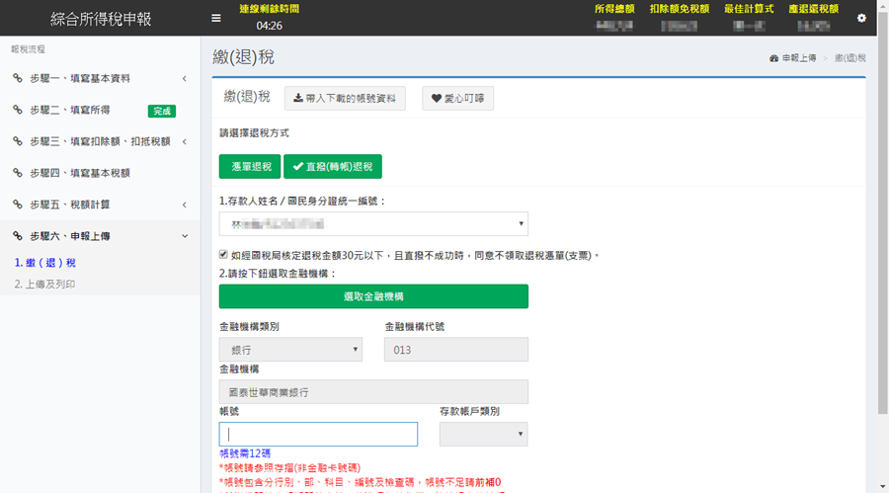Uncheck the 30元以下 refund consent checkbox
Image resolution: width=889 pixels, height=493 pixels.
[x=223, y=255]
